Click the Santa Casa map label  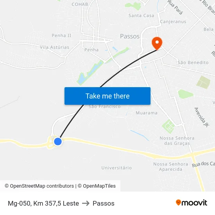(142, 16)
